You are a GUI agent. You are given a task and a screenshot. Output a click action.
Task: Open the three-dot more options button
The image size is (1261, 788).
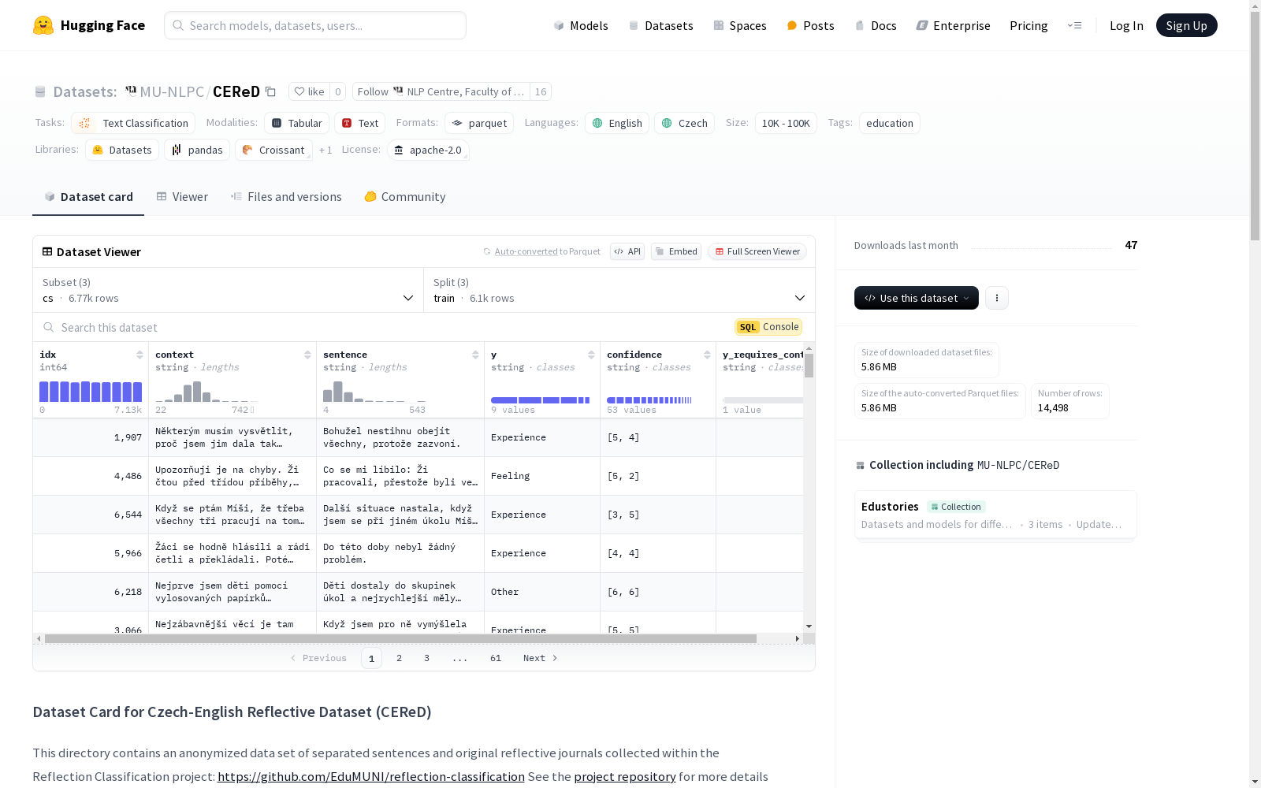tap(997, 298)
